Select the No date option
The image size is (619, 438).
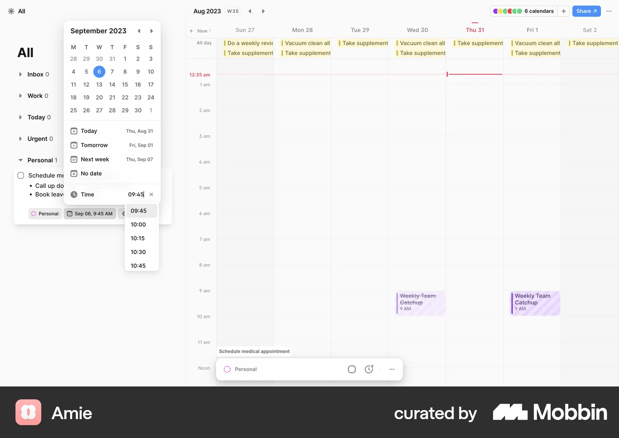[112, 173]
